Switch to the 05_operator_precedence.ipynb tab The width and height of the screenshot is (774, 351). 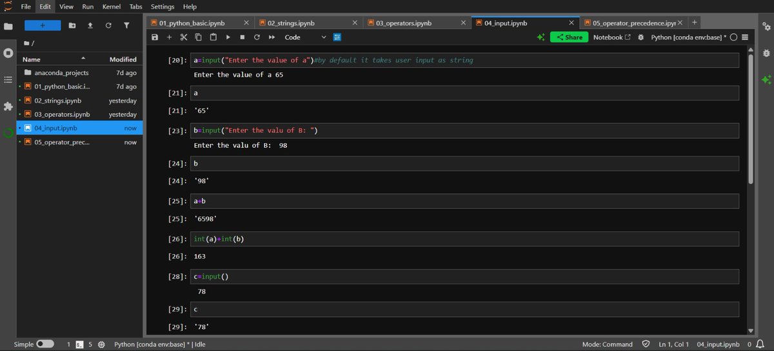coord(633,23)
